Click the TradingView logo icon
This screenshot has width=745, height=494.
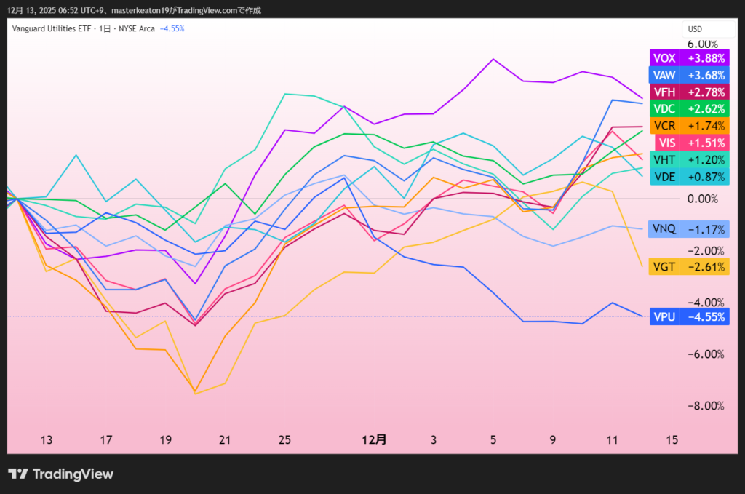18,474
